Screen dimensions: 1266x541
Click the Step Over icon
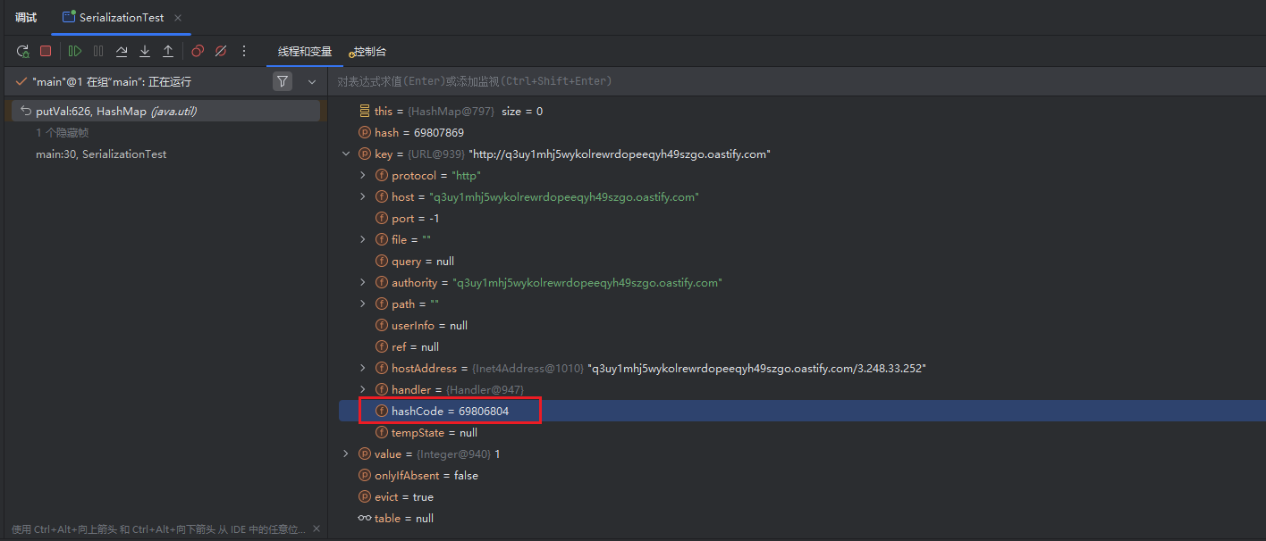point(122,52)
